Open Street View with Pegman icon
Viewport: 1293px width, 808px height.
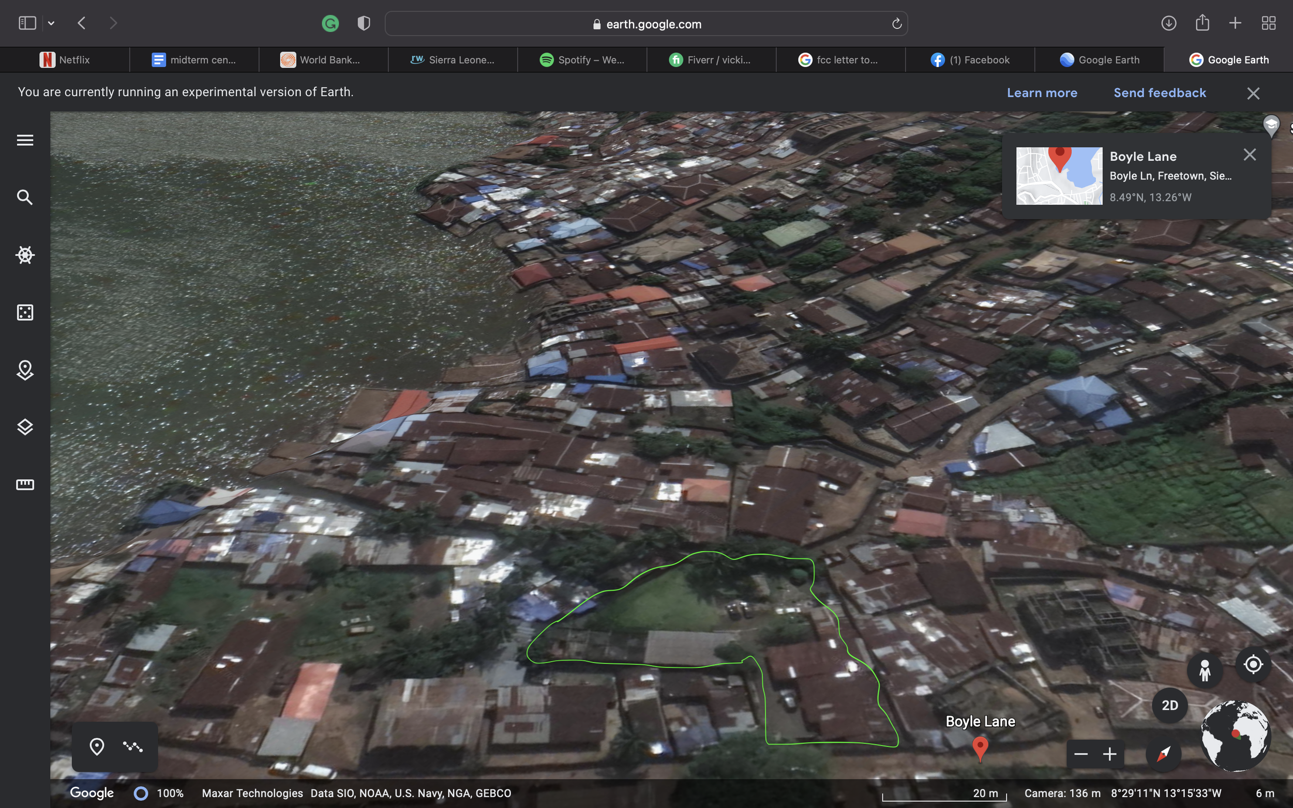click(1205, 669)
